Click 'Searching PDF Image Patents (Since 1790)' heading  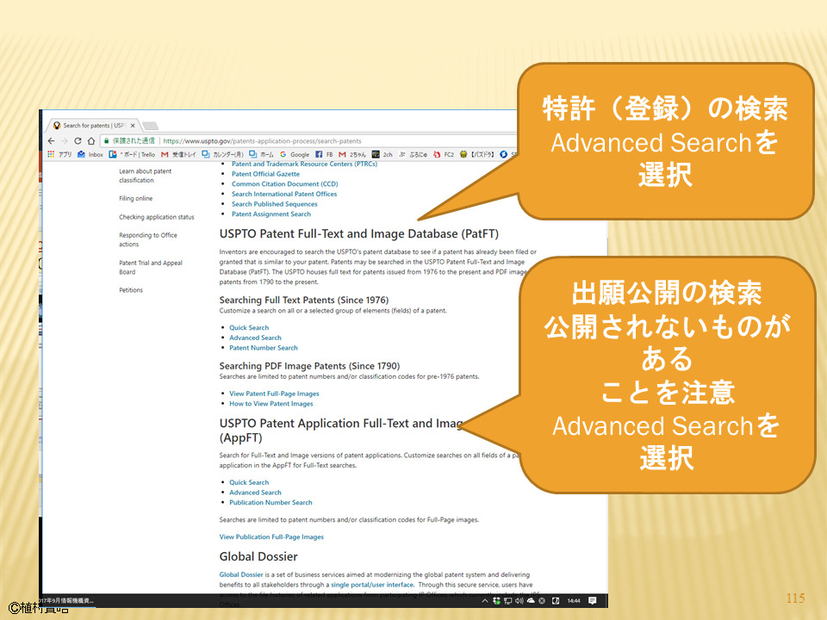(309, 365)
